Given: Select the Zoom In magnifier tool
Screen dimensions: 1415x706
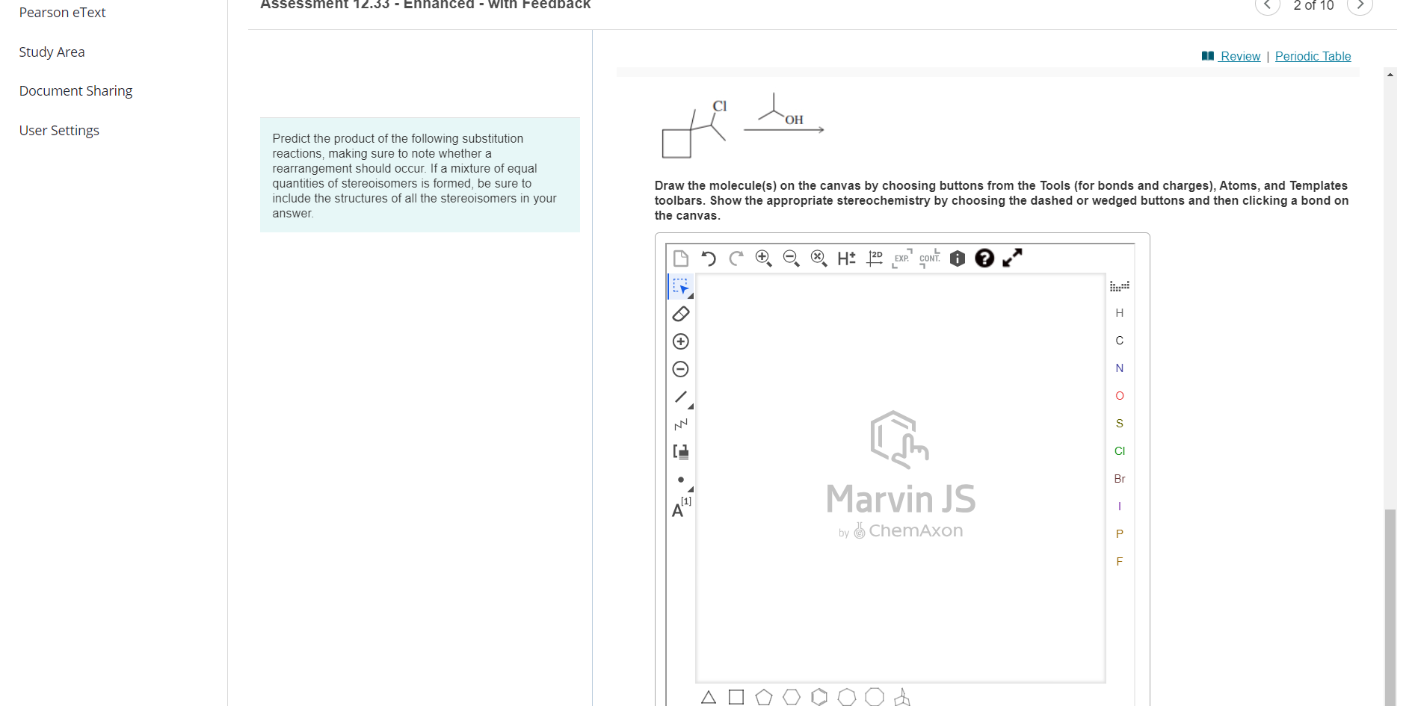Looking at the screenshot, I should (763, 258).
